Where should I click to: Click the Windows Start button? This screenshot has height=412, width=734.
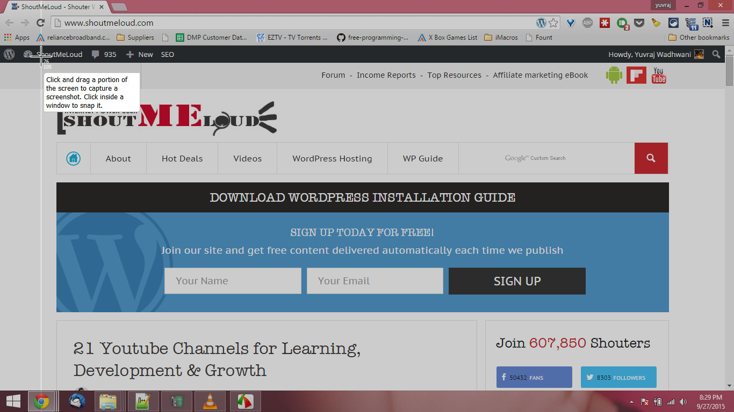(13, 401)
